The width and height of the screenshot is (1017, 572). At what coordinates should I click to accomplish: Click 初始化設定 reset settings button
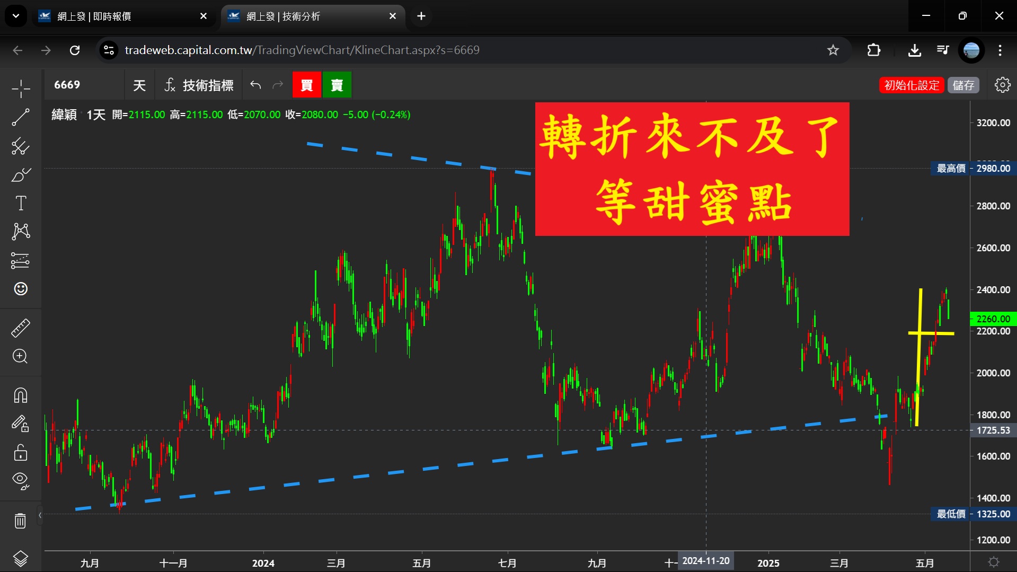click(912, 85)
